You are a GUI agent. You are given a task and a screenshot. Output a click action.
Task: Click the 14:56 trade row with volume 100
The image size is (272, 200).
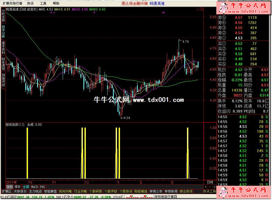243,132
